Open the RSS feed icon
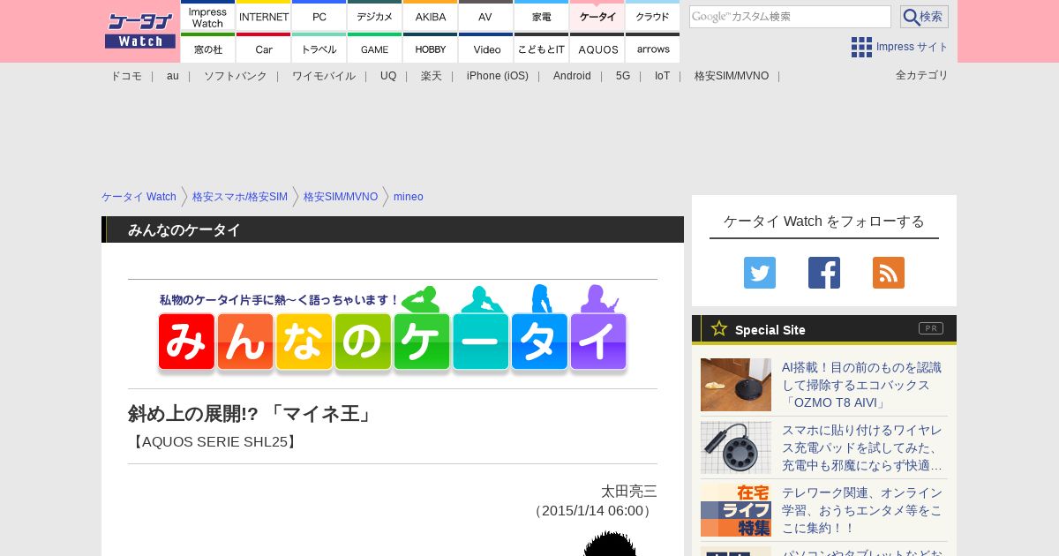Viewport: 1059px width, 556px height. tap(889, 273)
